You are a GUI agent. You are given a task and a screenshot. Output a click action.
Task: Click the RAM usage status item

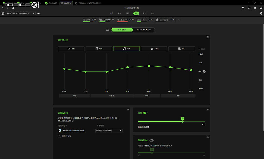(x=144, y=20)
